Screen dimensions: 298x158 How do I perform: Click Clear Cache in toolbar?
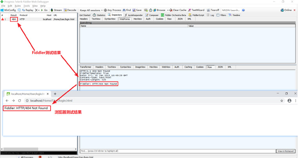point(178,10)
